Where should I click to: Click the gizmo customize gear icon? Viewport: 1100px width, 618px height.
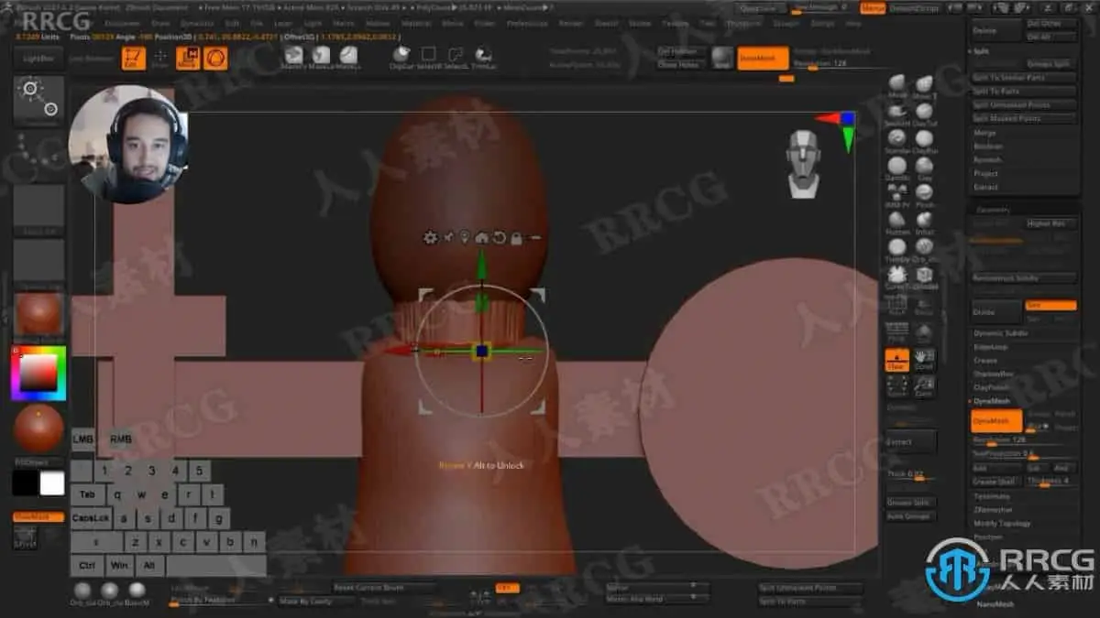point(430,237)
